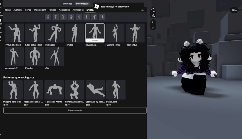Equip the Estádio emote
The width and height of the screenshot is (242, 139).
[35, 56]
